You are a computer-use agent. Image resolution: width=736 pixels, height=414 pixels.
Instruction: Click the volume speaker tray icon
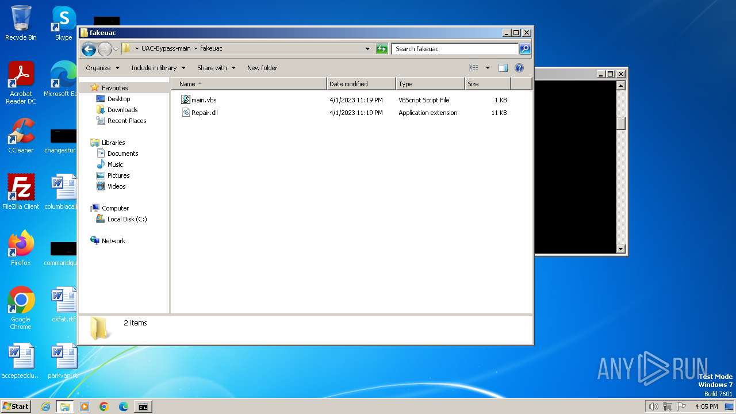[x=653, y=407]
